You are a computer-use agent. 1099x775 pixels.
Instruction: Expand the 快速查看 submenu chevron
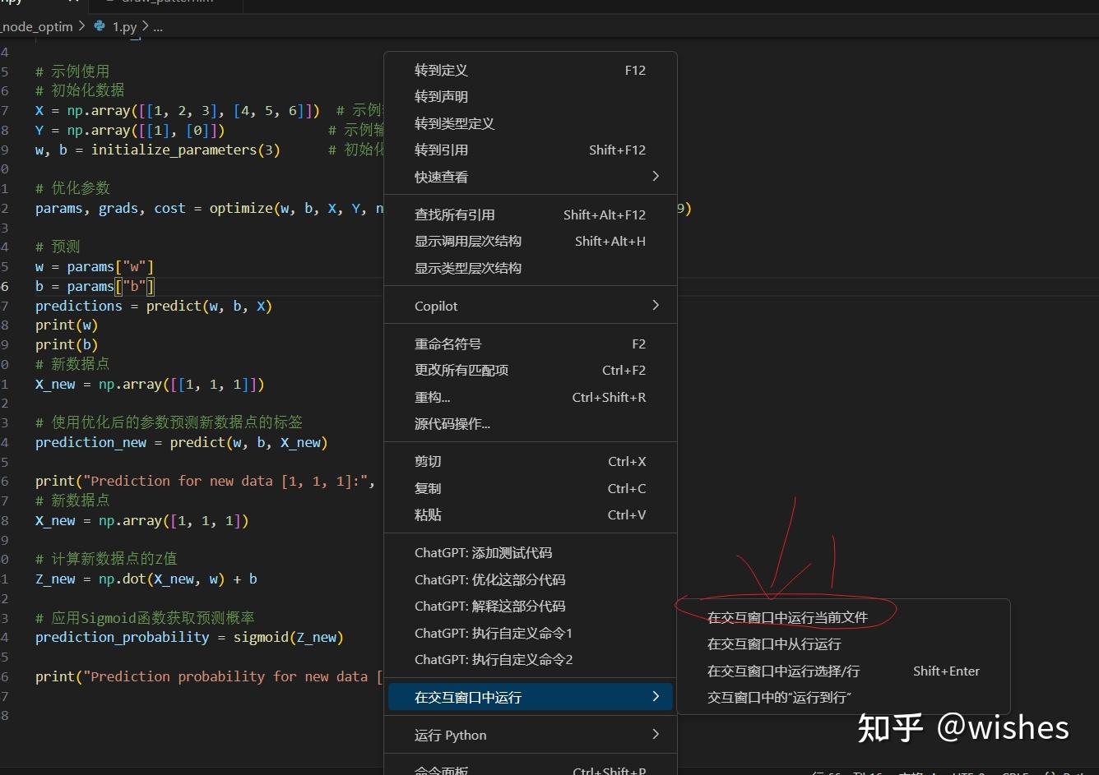[655, 176]
